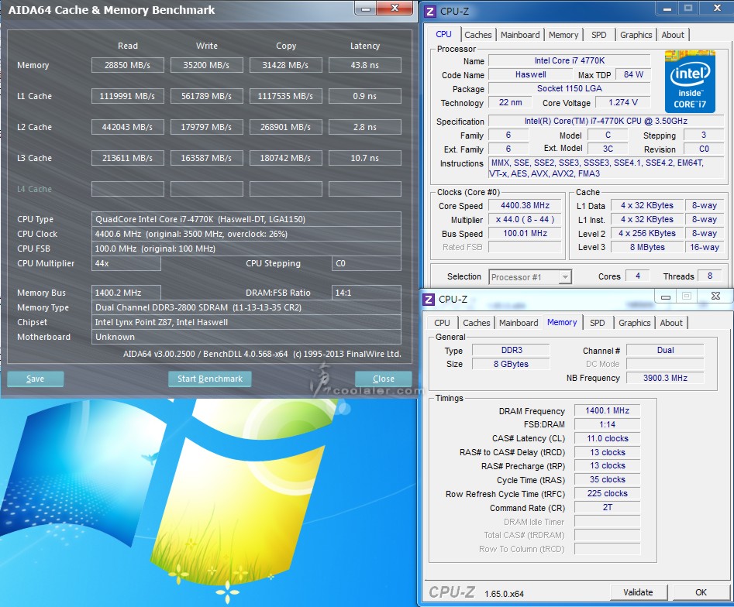Click the DRAM Frequency value 1400.1 MHz
The image size is (734, 607).
coord(607,410)
